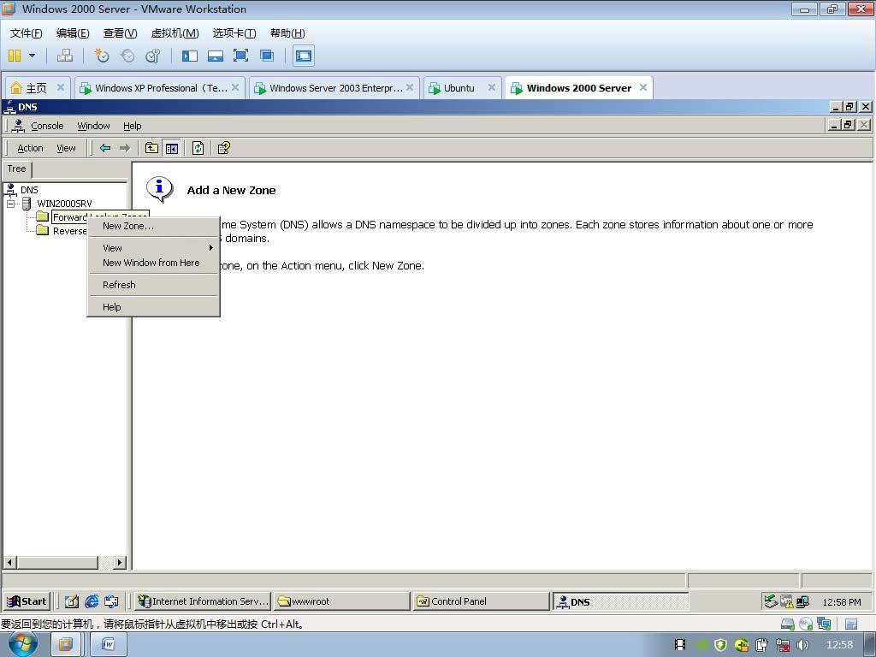The width and height of the screenshot is (876, 657).
Task: Select the Tree tab
Action: coord(17,169)
